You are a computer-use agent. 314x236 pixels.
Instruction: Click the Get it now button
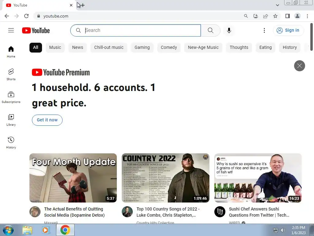tap(47, 120)
